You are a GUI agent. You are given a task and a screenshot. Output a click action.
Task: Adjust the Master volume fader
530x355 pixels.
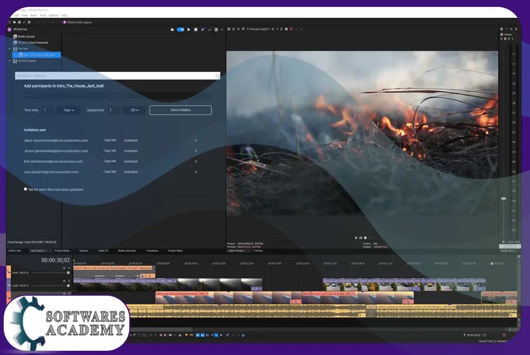pyautogui.click(x=503, y=199)
